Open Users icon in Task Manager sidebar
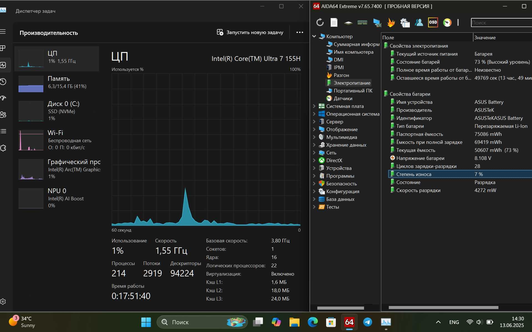Image resolution: width=532 pixels, height=332 pixels. 3,115
